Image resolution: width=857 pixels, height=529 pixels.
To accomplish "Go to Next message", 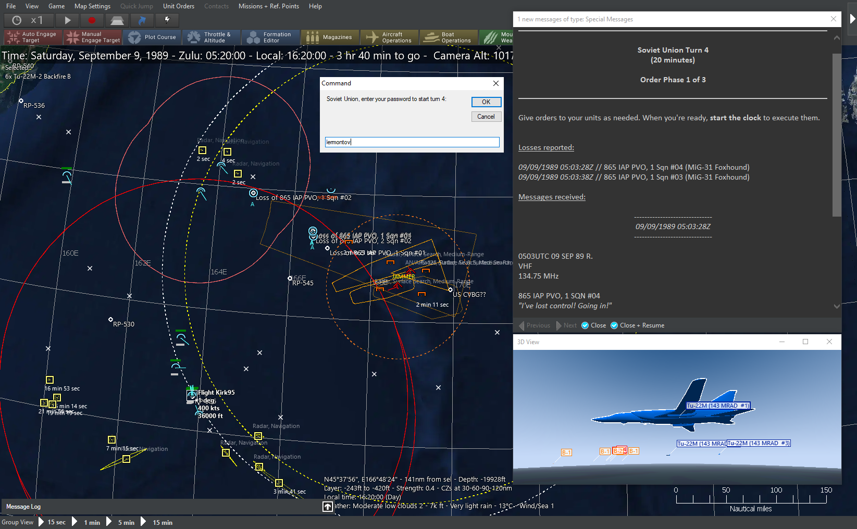I will 567,325.
